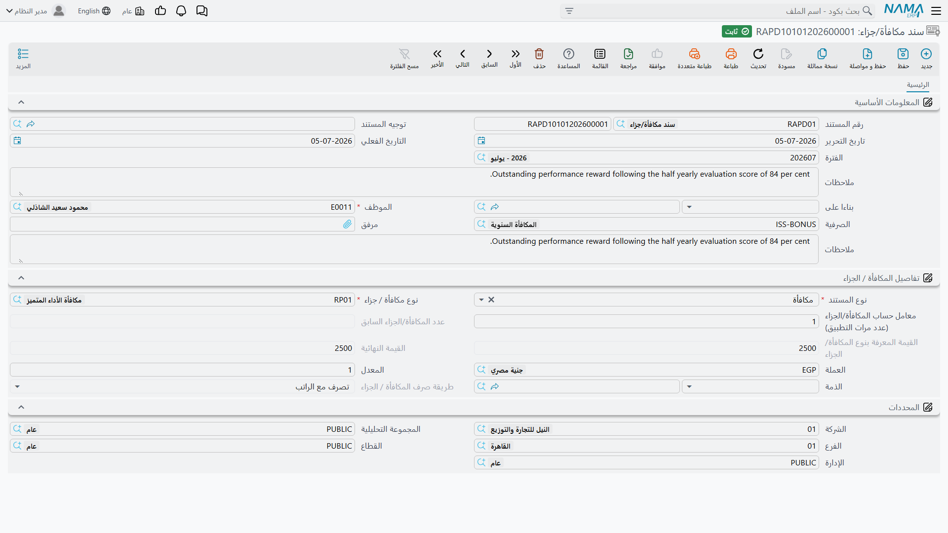Open calendar picker for تاريخ التحرير
This screenshot has width=948, height=533.
[481, 141]
